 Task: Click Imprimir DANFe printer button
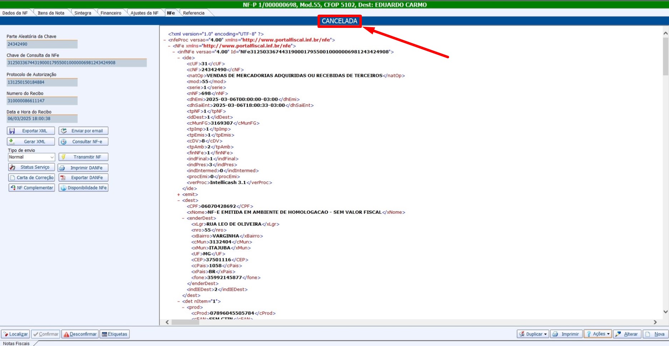pyautogui.click(x=83, y=168)
